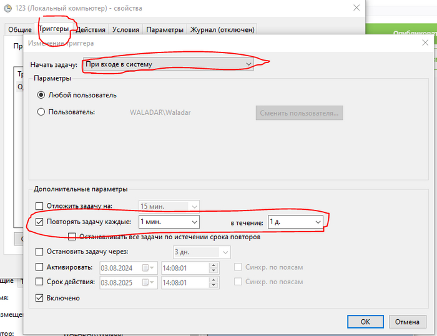Click the Активировать time field 14:08:01
Viewport: 437px width, 336px height.
[x=185, y=269]
